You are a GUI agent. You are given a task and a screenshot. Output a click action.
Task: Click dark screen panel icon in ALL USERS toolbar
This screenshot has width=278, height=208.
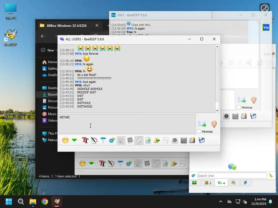184,141
